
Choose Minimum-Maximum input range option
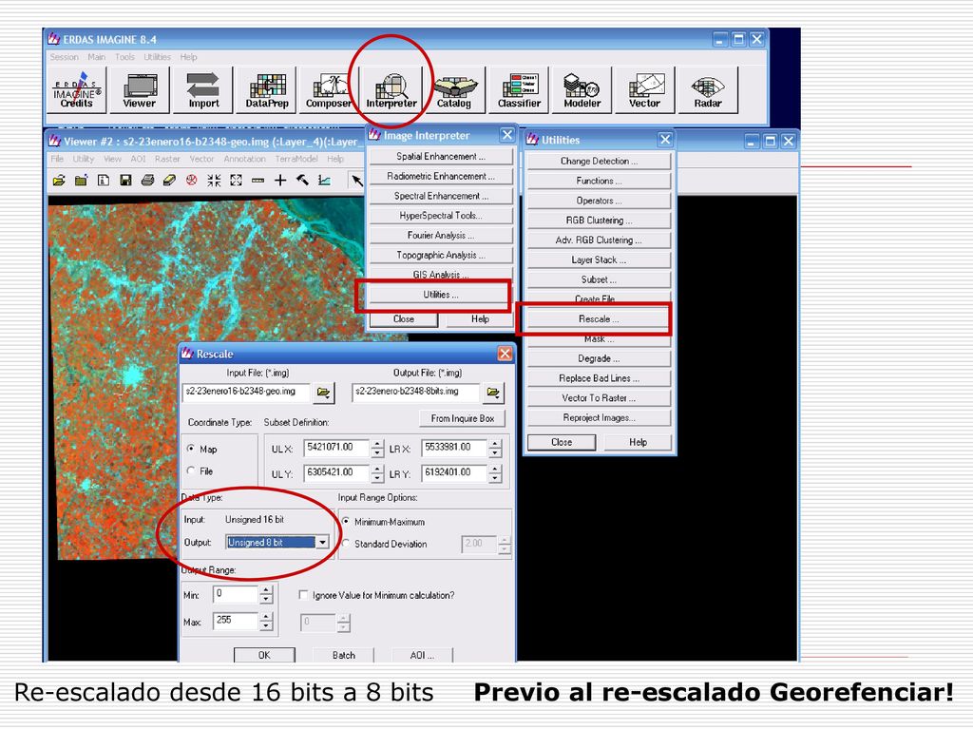346,522
